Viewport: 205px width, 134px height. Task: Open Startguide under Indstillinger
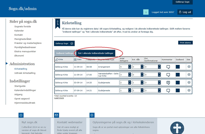20,86
